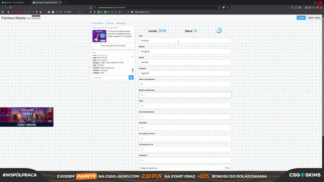The height and width of the screenshot is (182, 324).
Task: Open the browser hamburger menu
Action: (x=321, y=8)
